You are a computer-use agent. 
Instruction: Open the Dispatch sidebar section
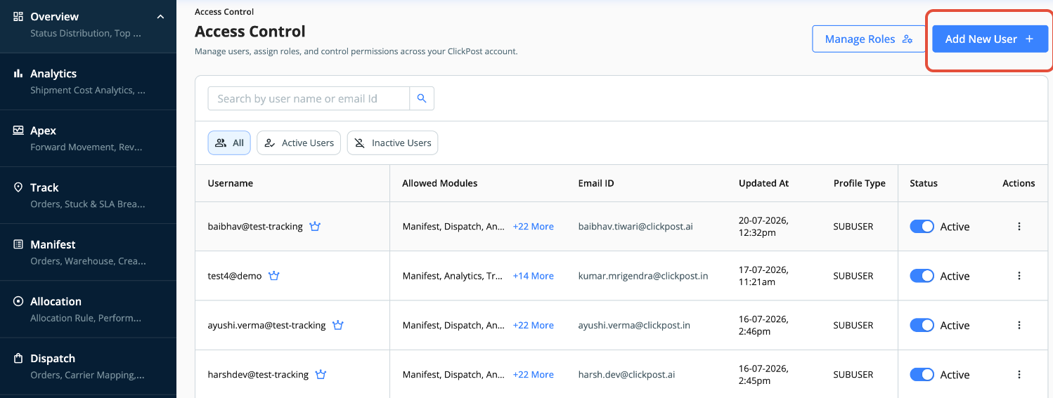click(88, 366)
